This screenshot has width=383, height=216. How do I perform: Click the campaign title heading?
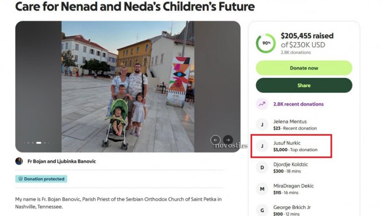135,7
